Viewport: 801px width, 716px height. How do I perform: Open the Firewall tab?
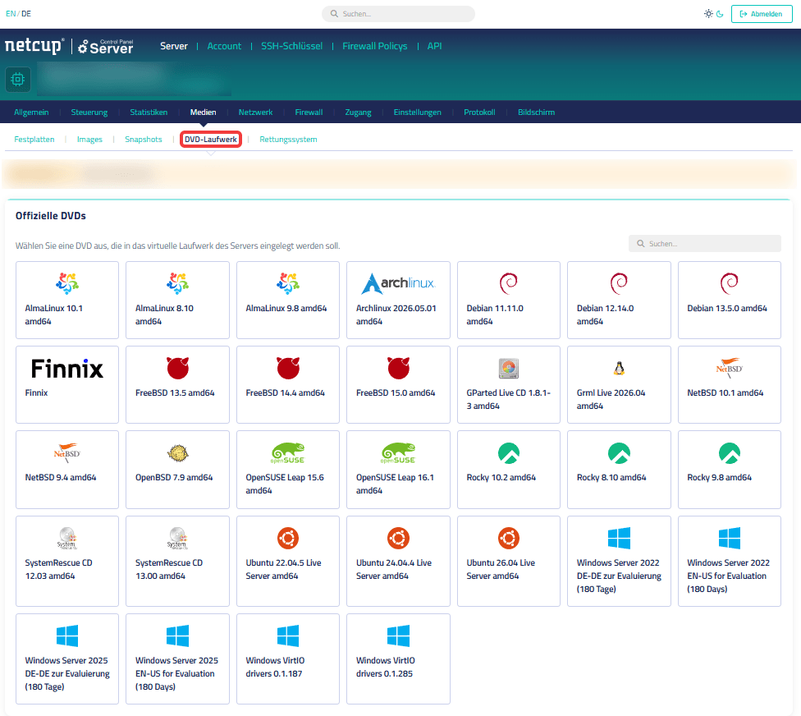tap(309, 112)
